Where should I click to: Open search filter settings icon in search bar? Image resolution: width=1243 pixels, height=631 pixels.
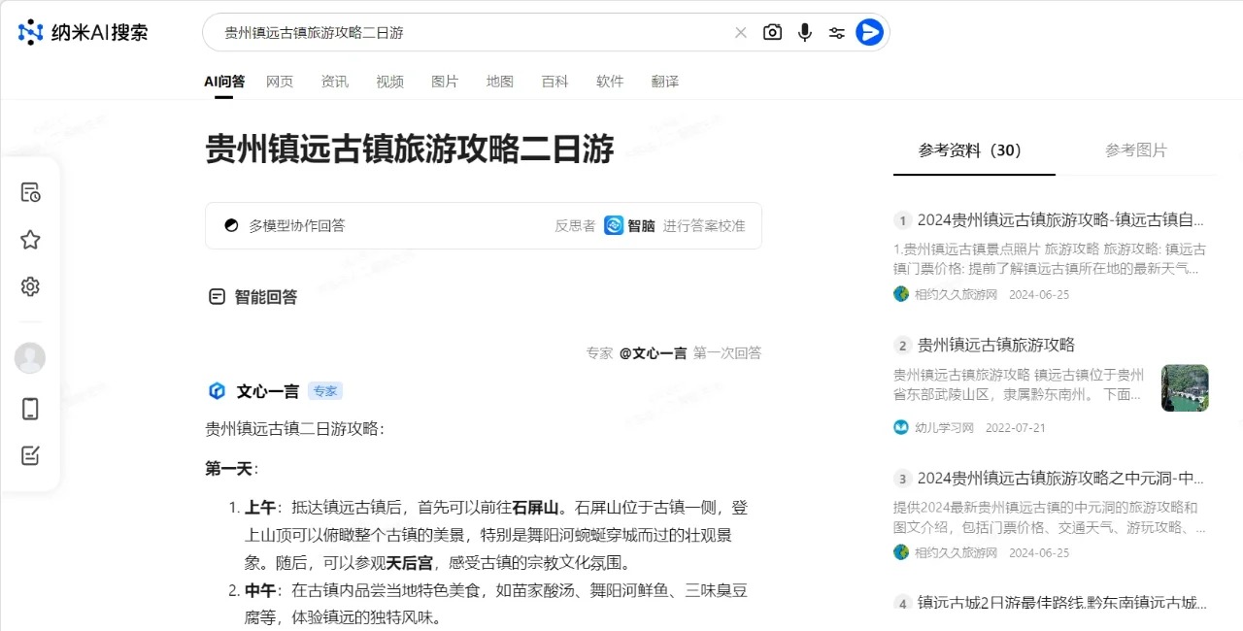(x=836, y=32)
